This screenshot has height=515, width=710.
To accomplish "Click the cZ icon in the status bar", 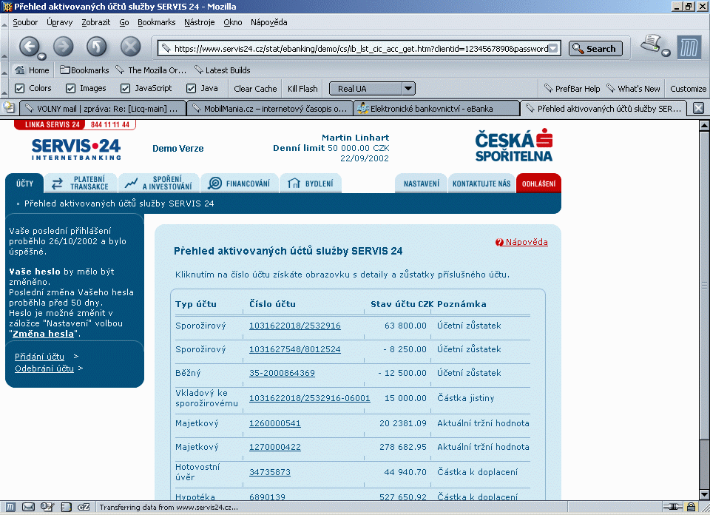I will [x=84, y=507].
